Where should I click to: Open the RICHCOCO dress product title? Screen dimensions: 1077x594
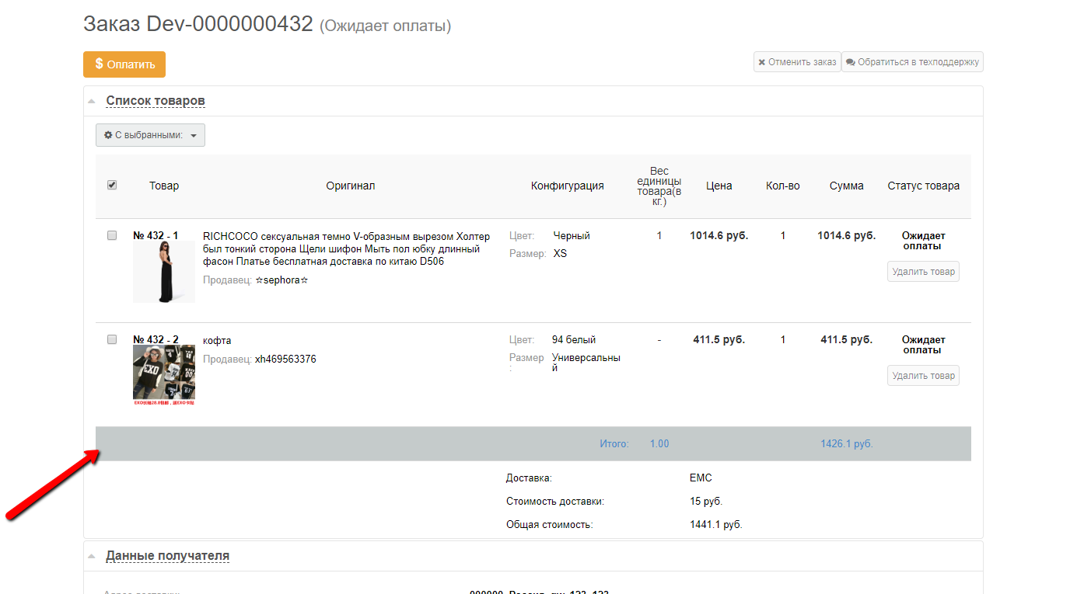(x=347, y=248)
